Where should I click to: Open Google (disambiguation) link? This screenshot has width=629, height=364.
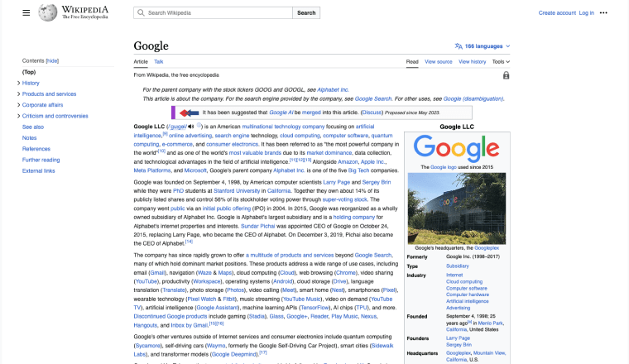(473, 98)
